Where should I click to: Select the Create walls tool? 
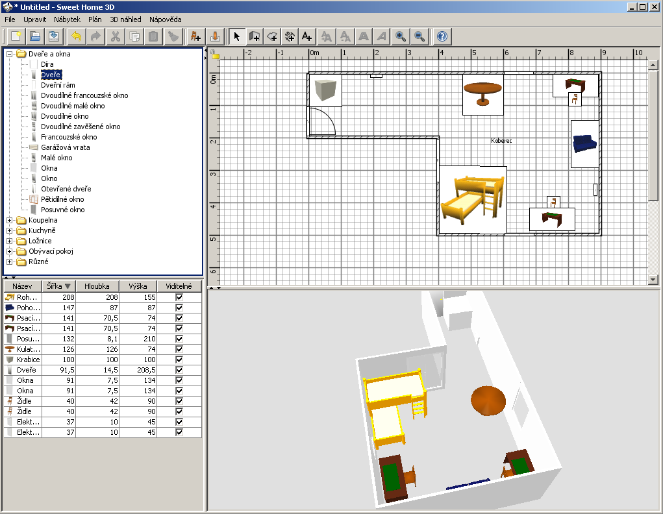tap(255, 37)
